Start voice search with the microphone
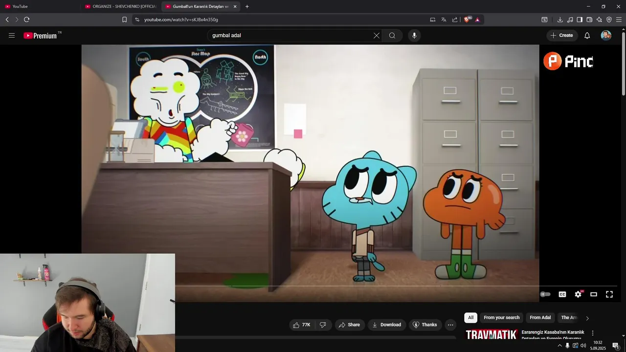This screenshot has height=352, width=626. [414, 35]
